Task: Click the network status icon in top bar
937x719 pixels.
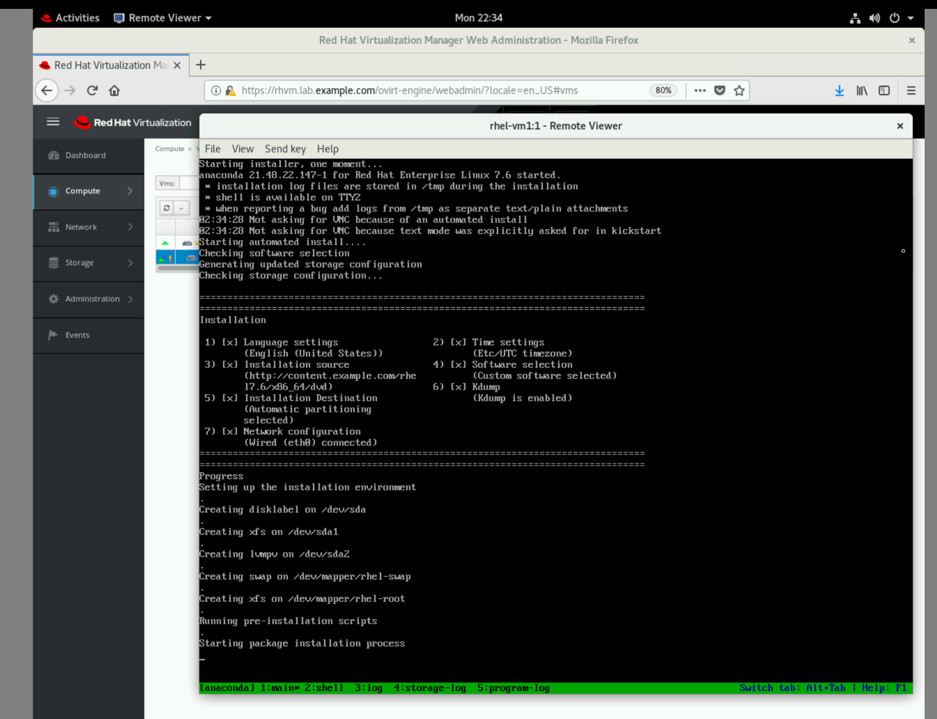Action: click(x=855, y=18)
